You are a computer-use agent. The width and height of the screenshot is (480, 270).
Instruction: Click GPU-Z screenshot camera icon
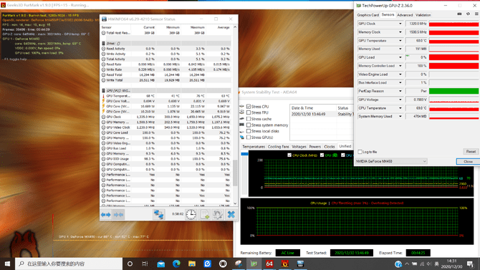(x=459, y=14)
